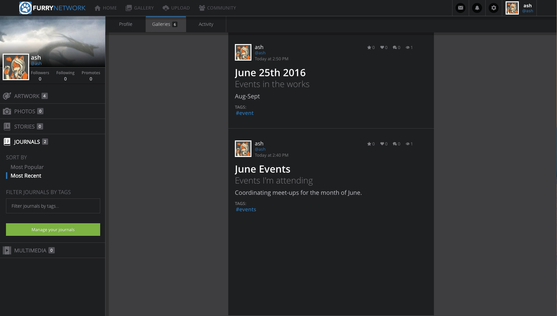Click heart icon on June Events journal
Image resolution: width=557 pixels, height=316 pixels.
coord(382,144)
